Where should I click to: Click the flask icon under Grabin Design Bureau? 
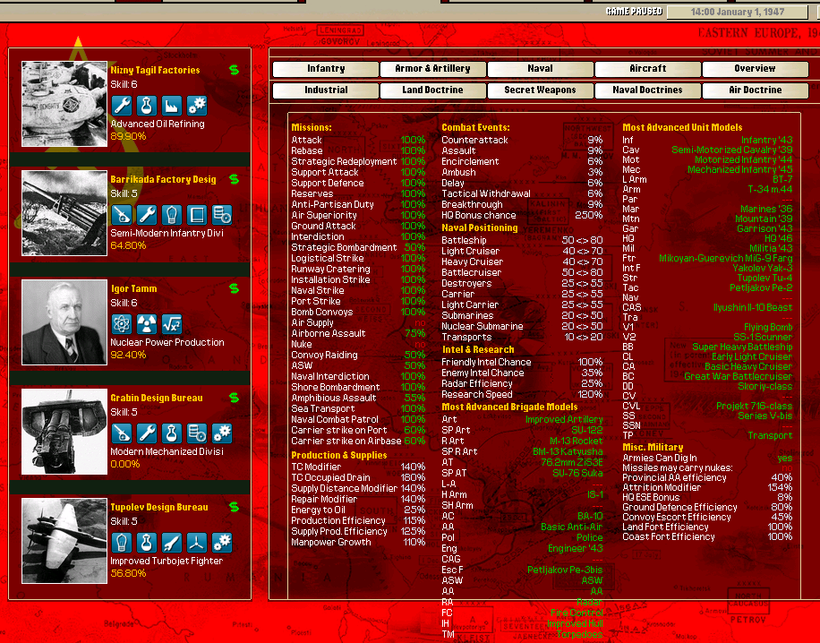tap(172, 433)
